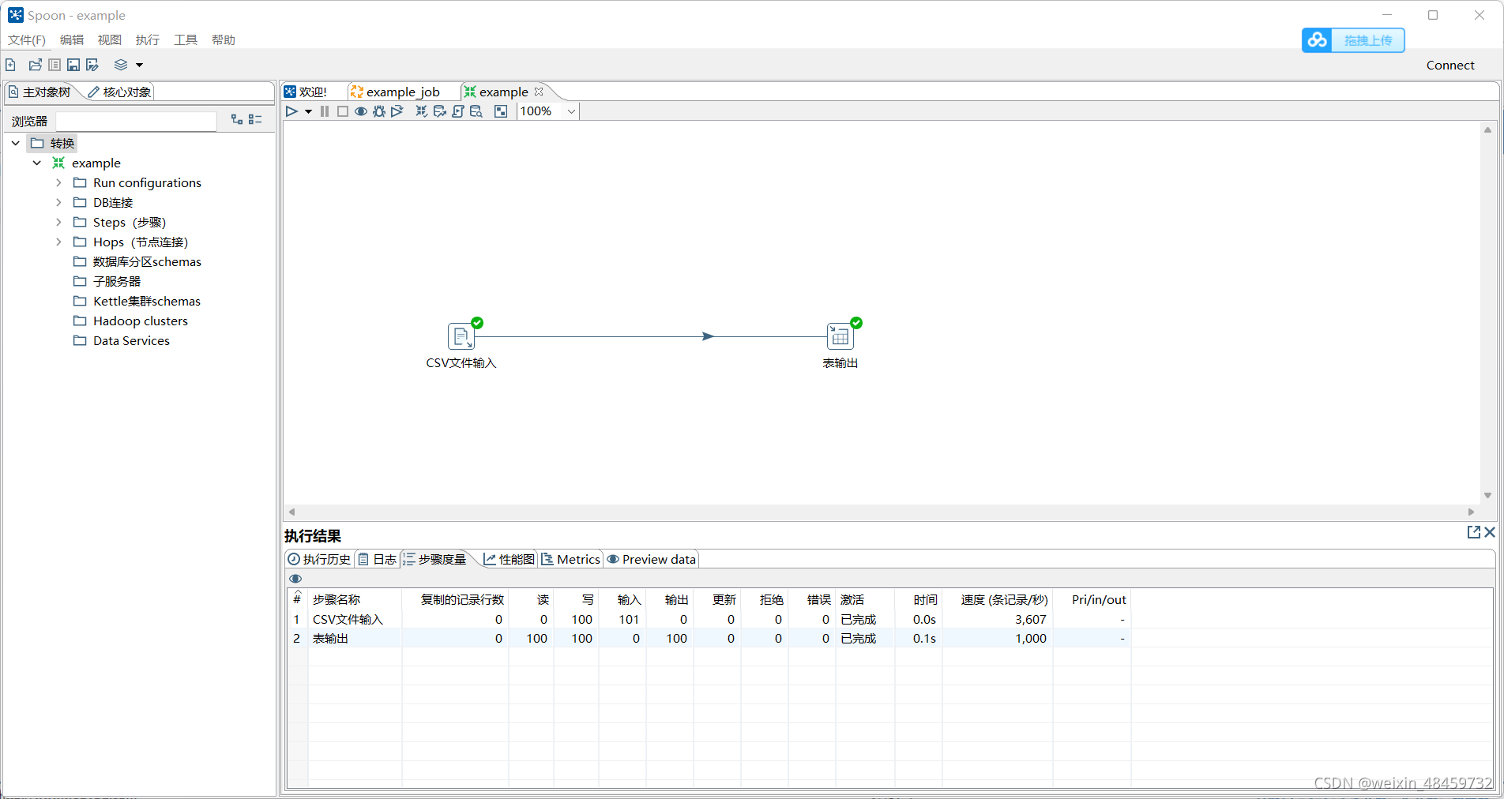Run the transformation with the play icon

[x=291, y=111]
